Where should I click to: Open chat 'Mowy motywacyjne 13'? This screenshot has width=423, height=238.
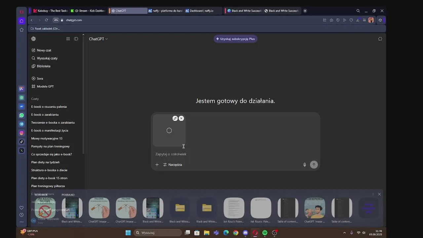tap(47, 139)
